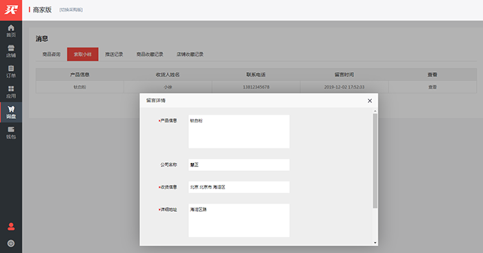The image size is (483, 253).
Task: Open user account icon in sidebar
Action: coord(11,227)
